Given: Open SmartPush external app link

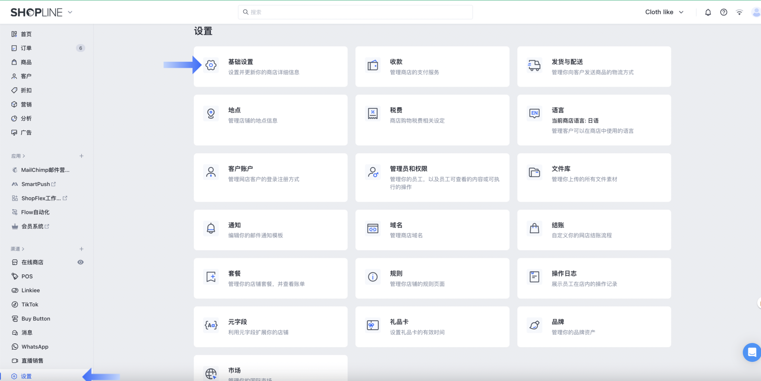Looking at the screenshot, I should [36, 184].
